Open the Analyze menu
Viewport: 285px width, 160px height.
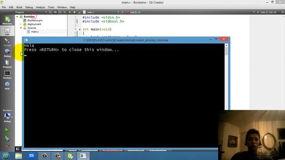(x=41, y=7)
